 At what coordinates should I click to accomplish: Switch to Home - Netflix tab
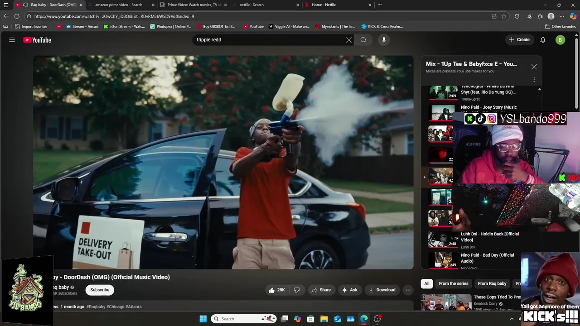(x=338, y=5)
